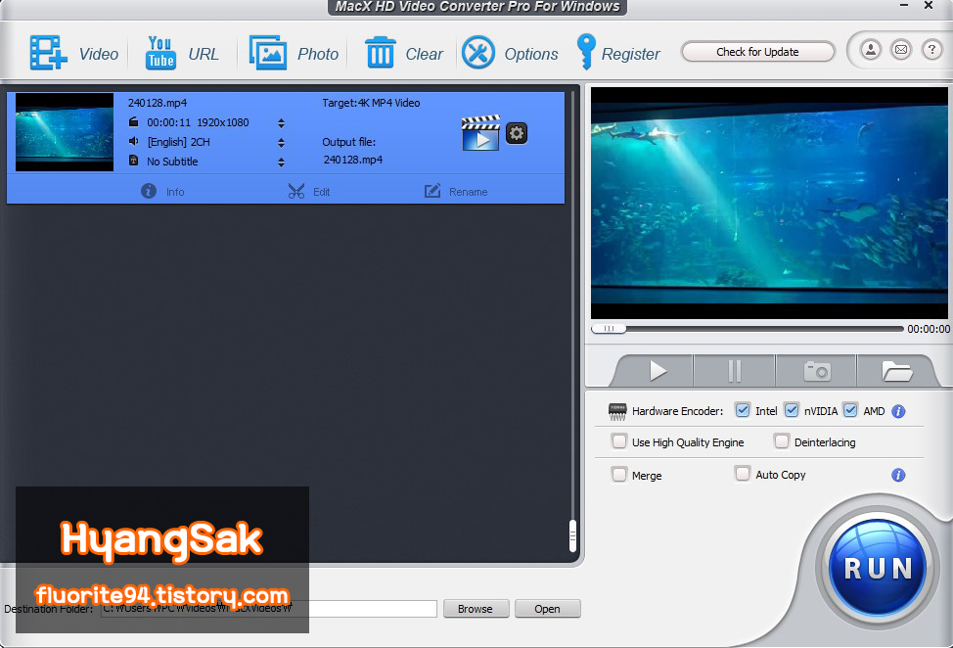Click the 240128.mp4 source file name
953x648 pixels.
[x=158, y=103]
